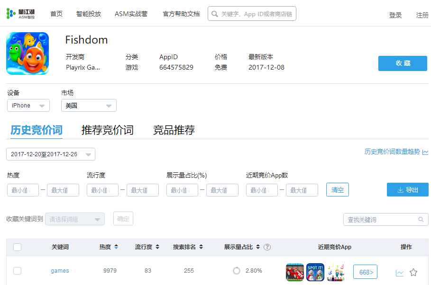Click the 清空 filter button
This screenshot has height=285, width=431.
pos(338,190)
